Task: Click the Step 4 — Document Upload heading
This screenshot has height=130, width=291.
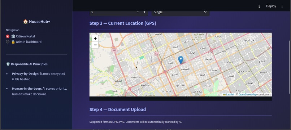Action: pyautogui.click(x=118, y=109)
